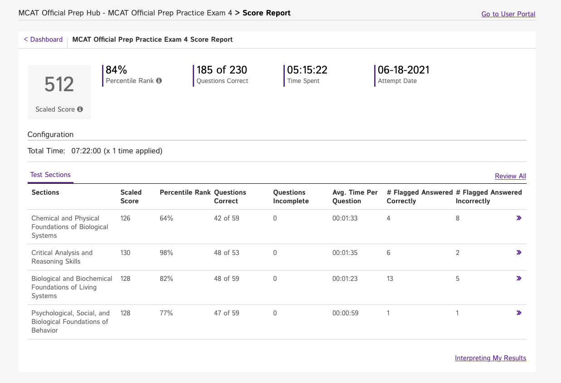The width and height of the screenshot is (561, 383).
Task: Expand Critical Analysis and Reasoning Skills arrow
Action: point(519,253)
